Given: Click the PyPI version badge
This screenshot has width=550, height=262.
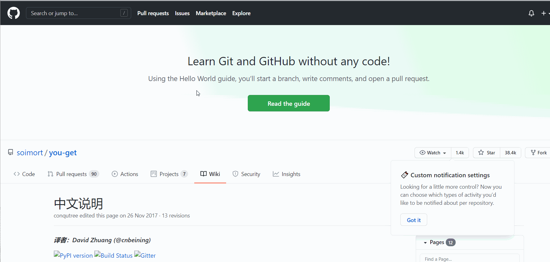Looking at the screenshot, I should 73,255.
